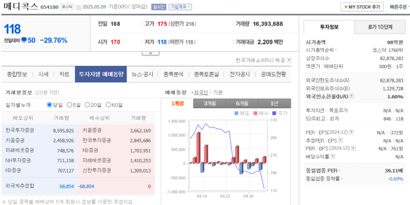
Task: Select the 20일 radio button
Action: pos(87,105)
